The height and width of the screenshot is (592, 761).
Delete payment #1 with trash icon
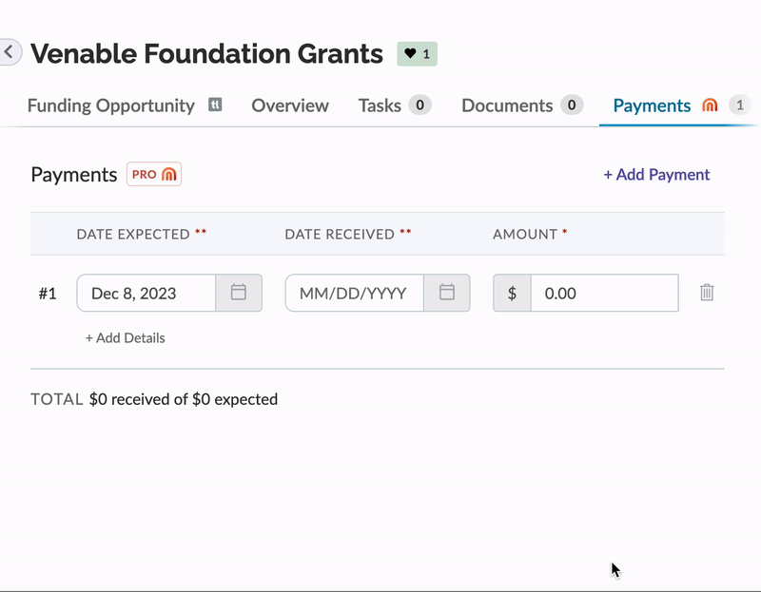(707, 293)
